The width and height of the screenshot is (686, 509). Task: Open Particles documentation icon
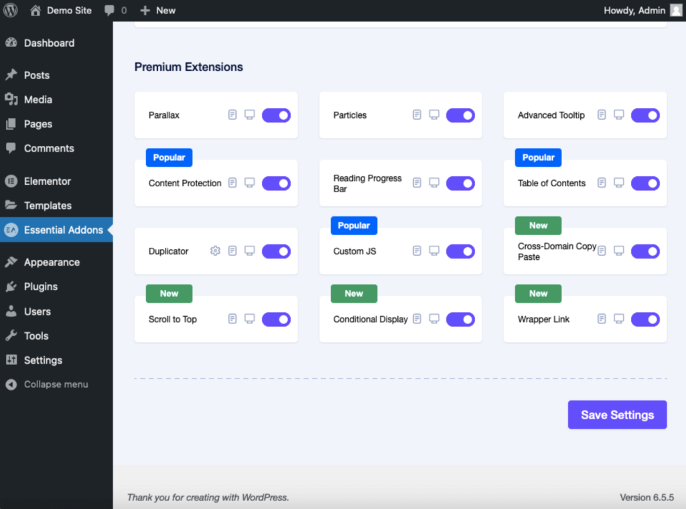click(x=417, y=115)
